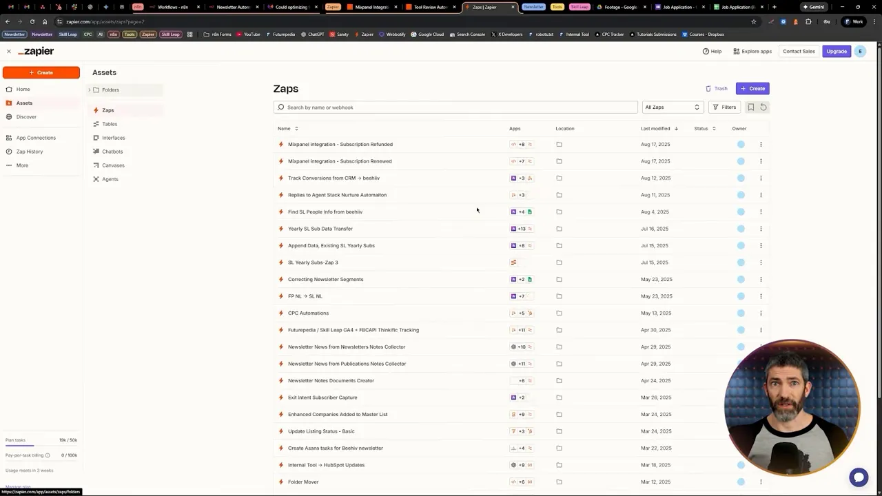The image size is (882, 496).
Task: Click the purple Create button
Action: click(752, 89)
